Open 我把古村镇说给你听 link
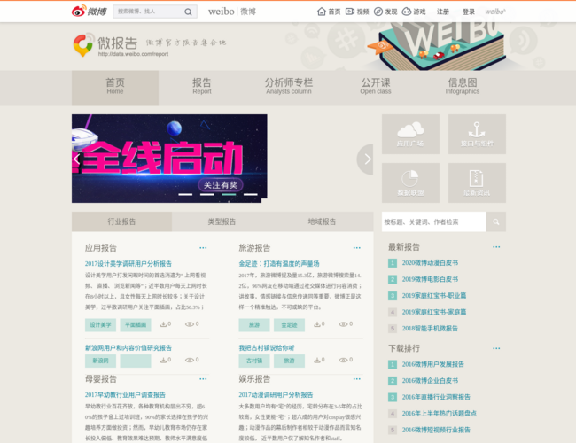576x443 pixels. [x=267, y=348]
